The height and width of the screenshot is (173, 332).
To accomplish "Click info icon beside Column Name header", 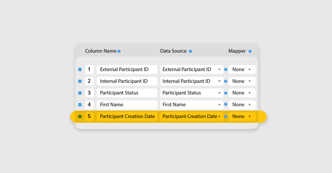I will (x=119, y=51).
